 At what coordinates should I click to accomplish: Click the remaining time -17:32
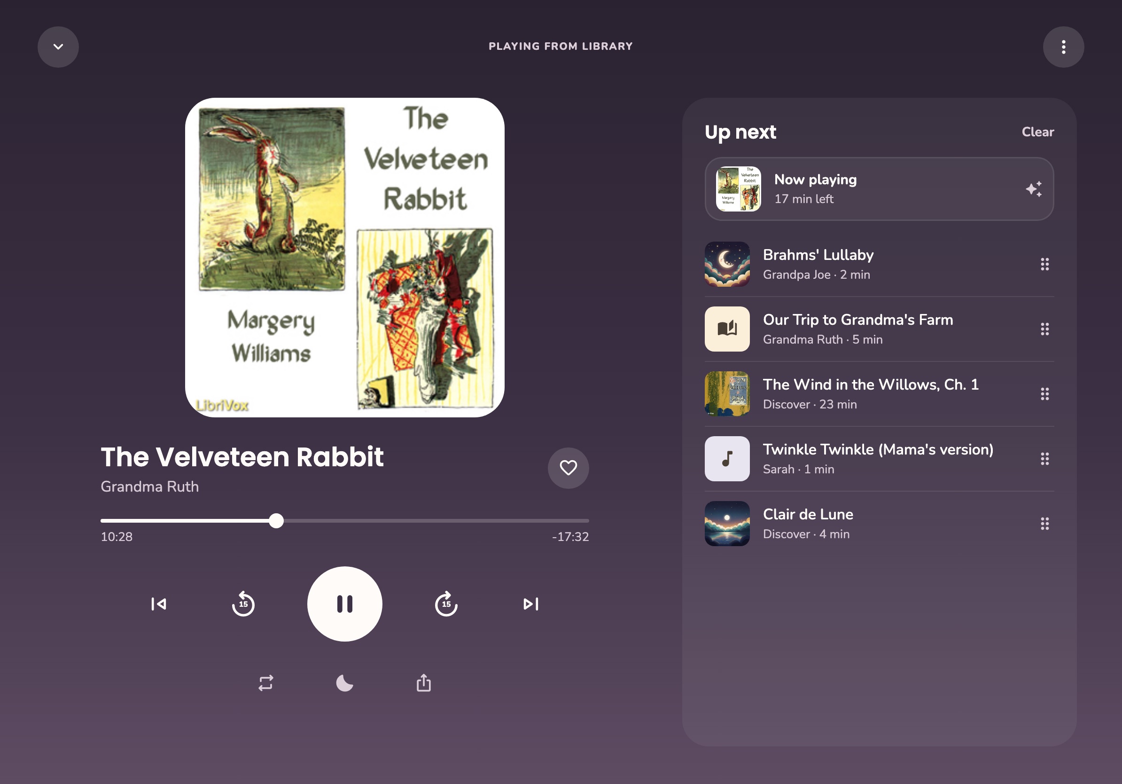570,537
